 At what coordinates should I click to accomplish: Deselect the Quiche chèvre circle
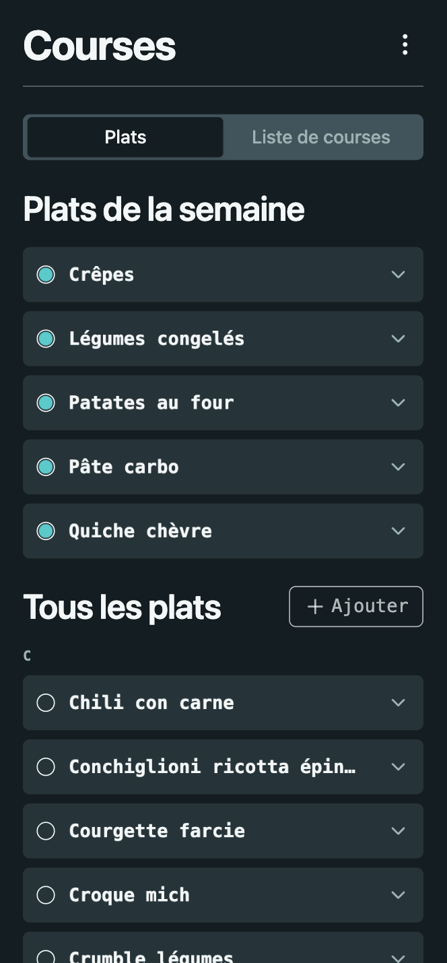pyautogui.click(x=46, y=531)
